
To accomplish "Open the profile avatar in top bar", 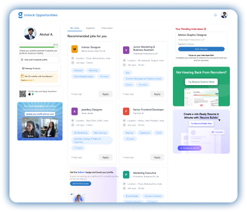I will [x=224, y=15].
